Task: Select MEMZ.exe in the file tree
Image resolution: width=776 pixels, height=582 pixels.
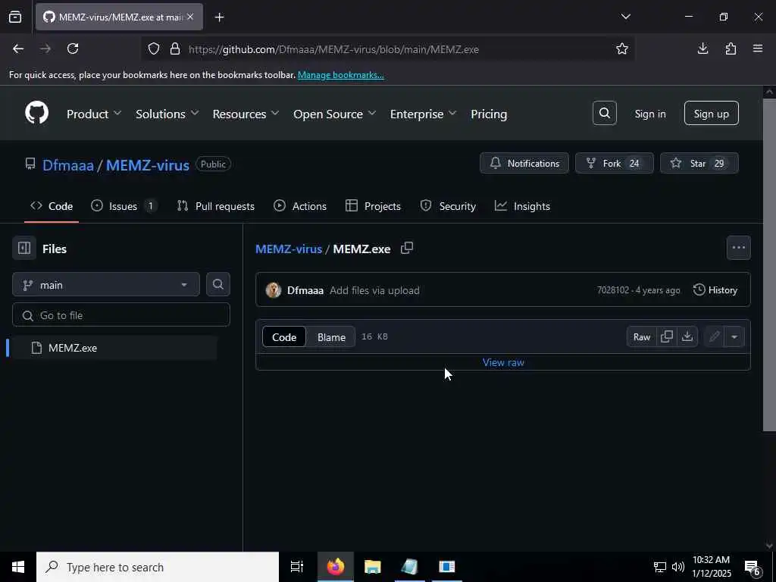Action: coord(115,347)
